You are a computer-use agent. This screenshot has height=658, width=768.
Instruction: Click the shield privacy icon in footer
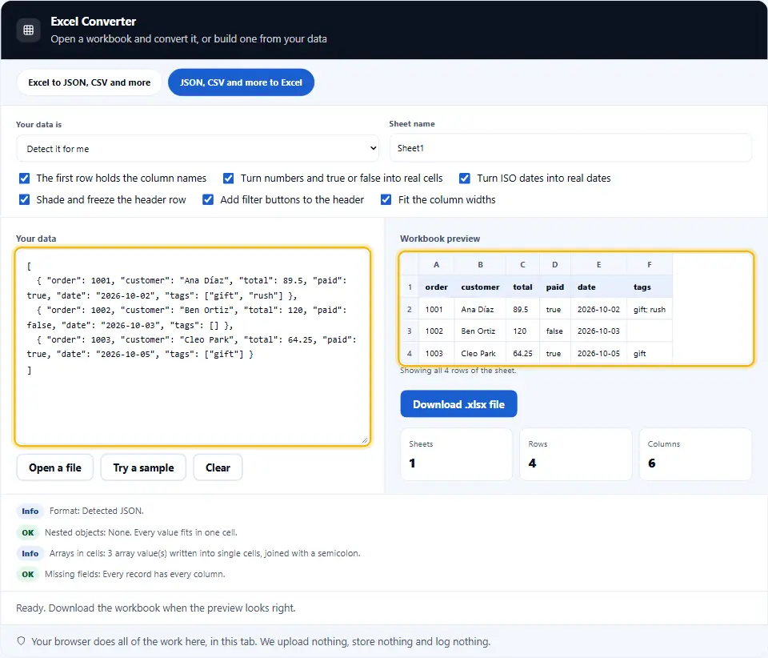tap(21, 641)
